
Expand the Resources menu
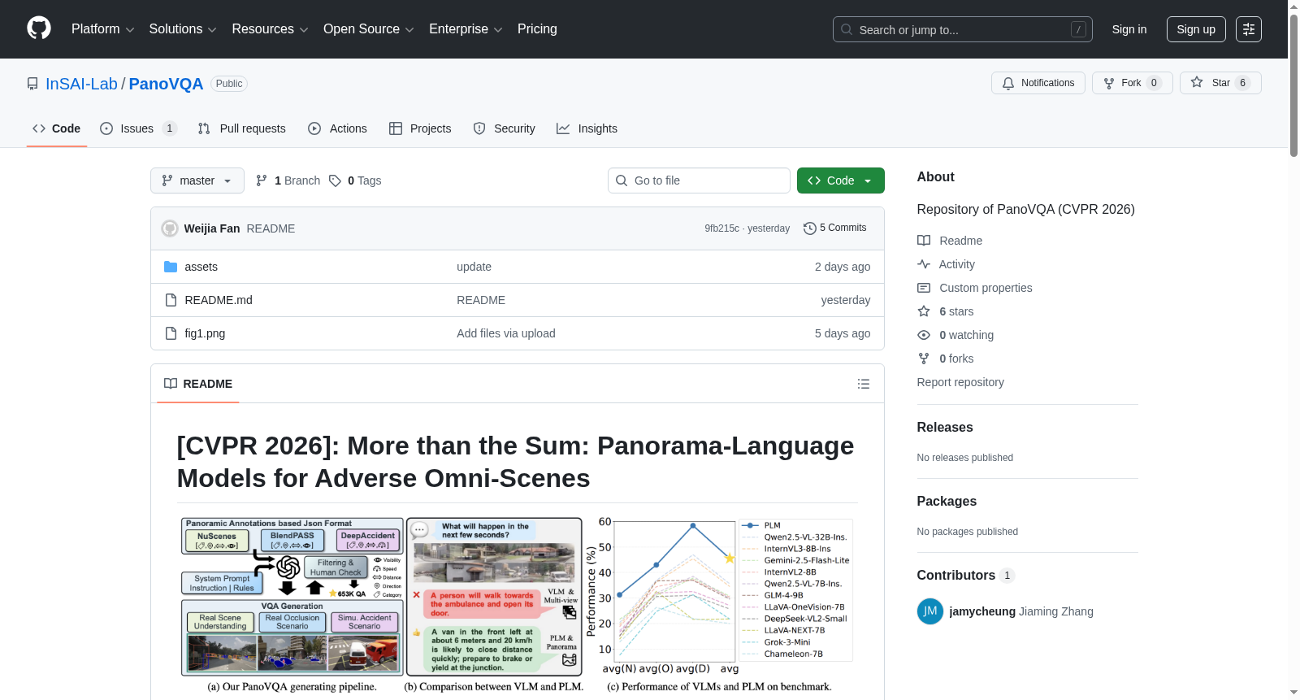pyautogui.click(x=270, y=29)
